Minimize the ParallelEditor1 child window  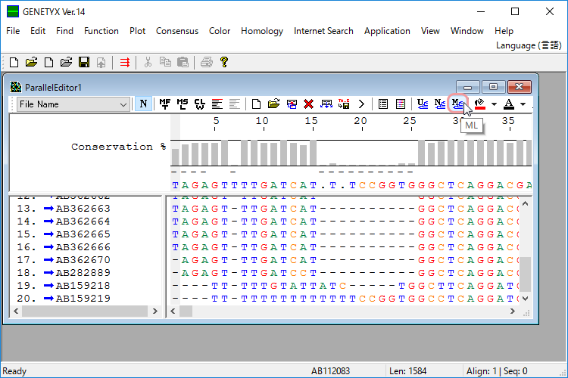coord(468,87)
